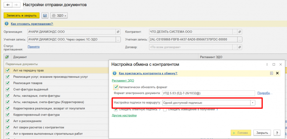This screenshot has height=139, width=287.
Task: Choose Учетная запись of organization via ellipsis button
Action: click(x=118, y=39)
